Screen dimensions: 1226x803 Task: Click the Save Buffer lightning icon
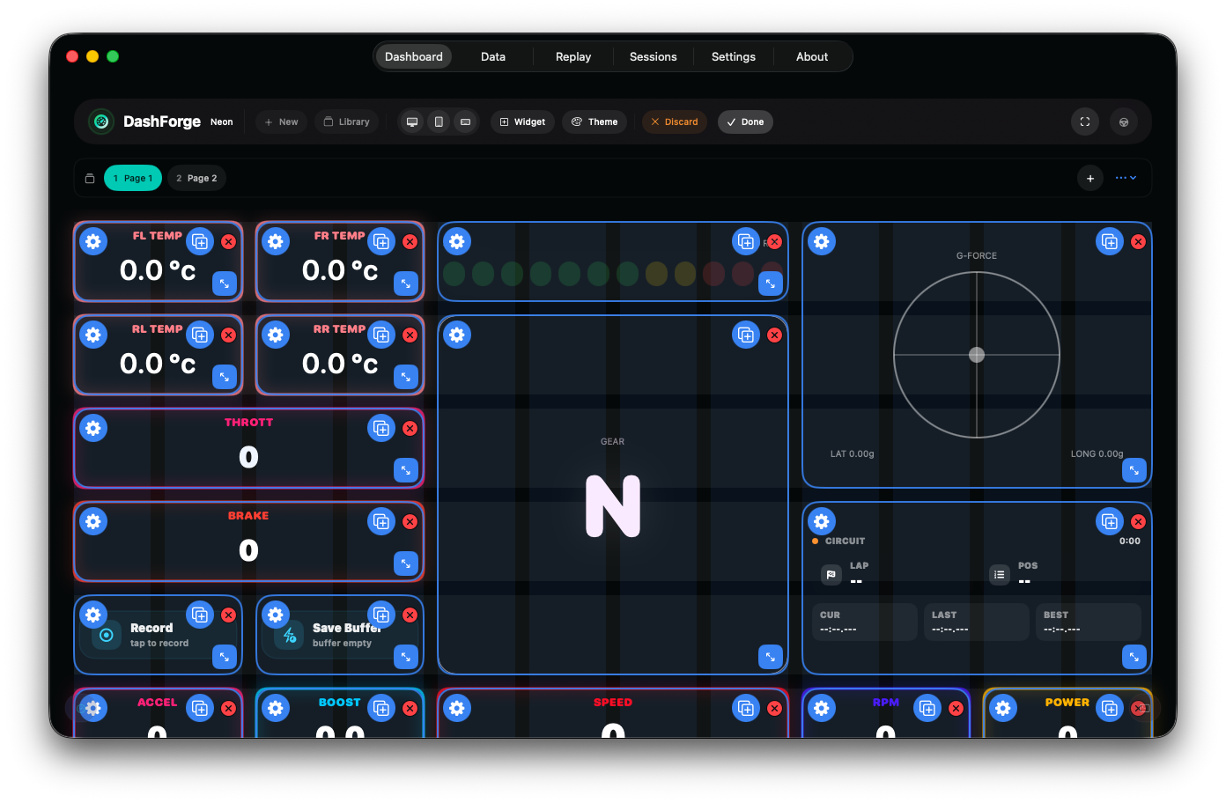[x=289, y=635]
